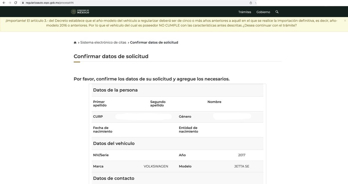Screen dimensions: 348x184
Task: Click the redacted CURP value
Action: [x=144, y=117]
